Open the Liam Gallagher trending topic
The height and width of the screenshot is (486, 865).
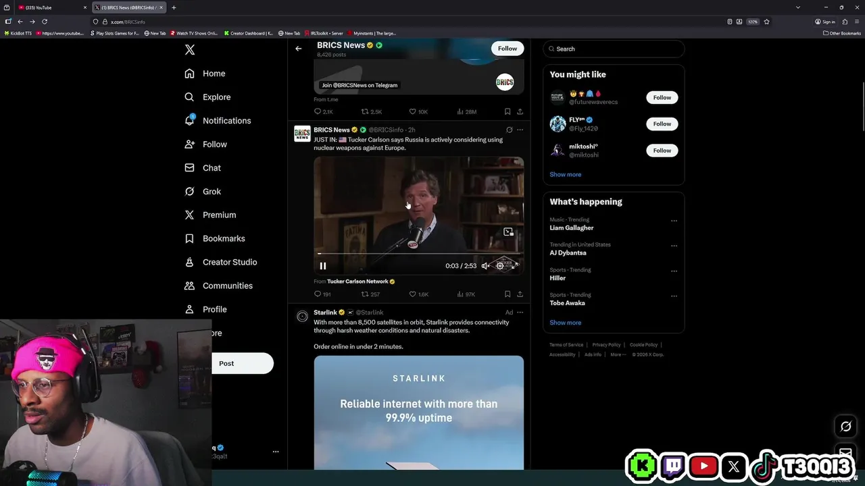[572, 227]
